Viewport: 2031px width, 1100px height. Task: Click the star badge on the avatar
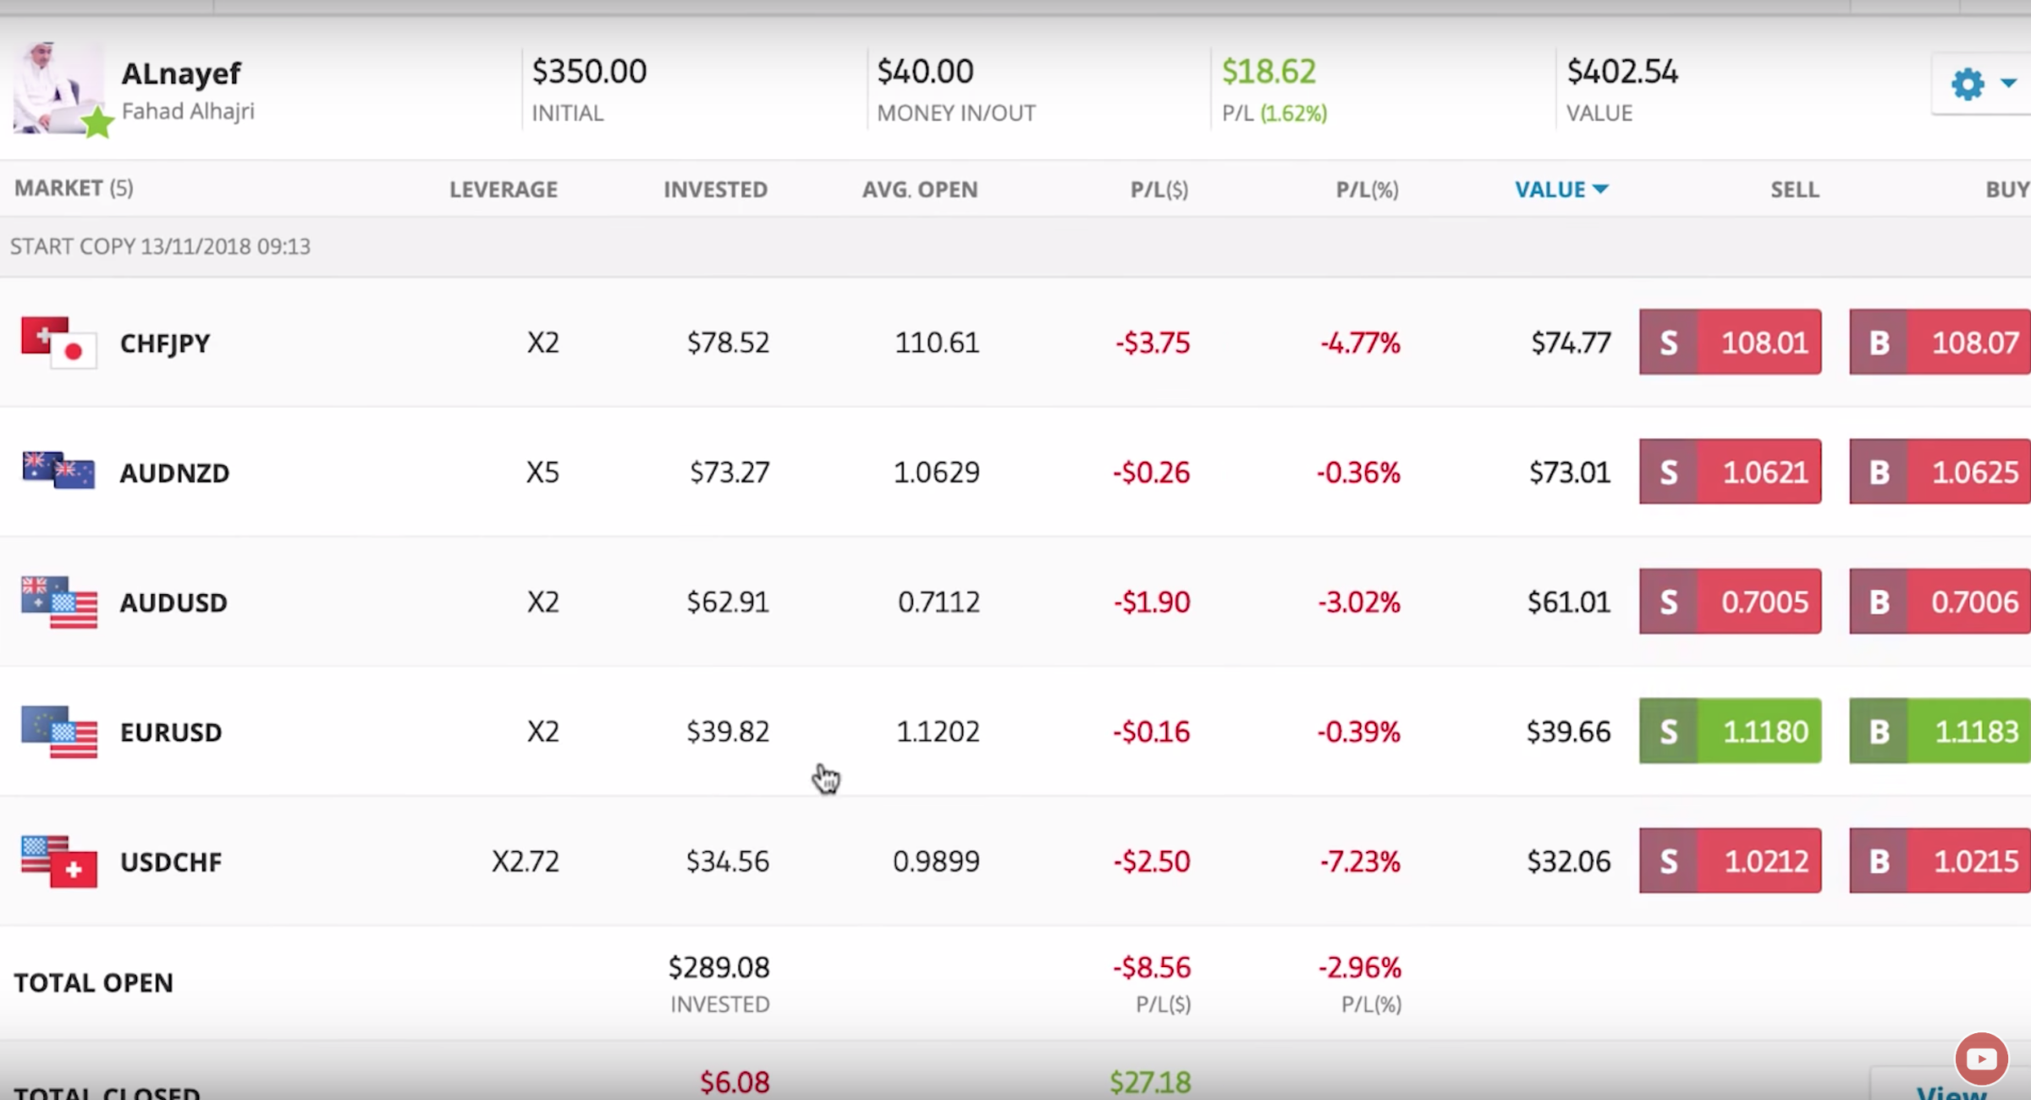(x=98, y=124)
